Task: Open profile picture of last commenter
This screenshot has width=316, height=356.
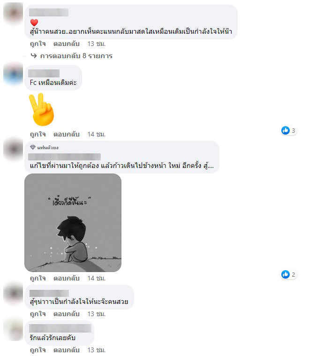Action: pos(13,329)
